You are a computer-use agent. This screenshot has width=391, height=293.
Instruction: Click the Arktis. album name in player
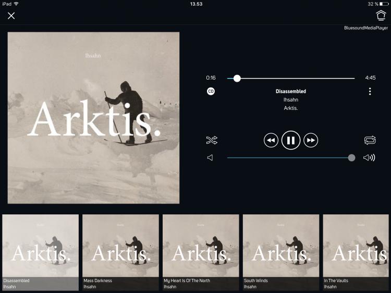pyautogui.click(x=291, y=108)
